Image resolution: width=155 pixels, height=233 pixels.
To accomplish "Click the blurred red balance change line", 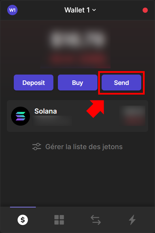I will (x=77, y=59).
